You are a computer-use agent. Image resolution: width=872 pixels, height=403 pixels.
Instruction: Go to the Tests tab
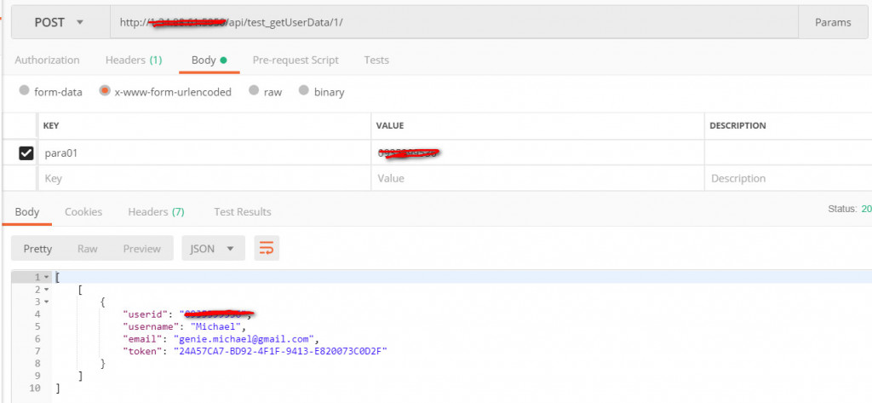pos(376,60)
